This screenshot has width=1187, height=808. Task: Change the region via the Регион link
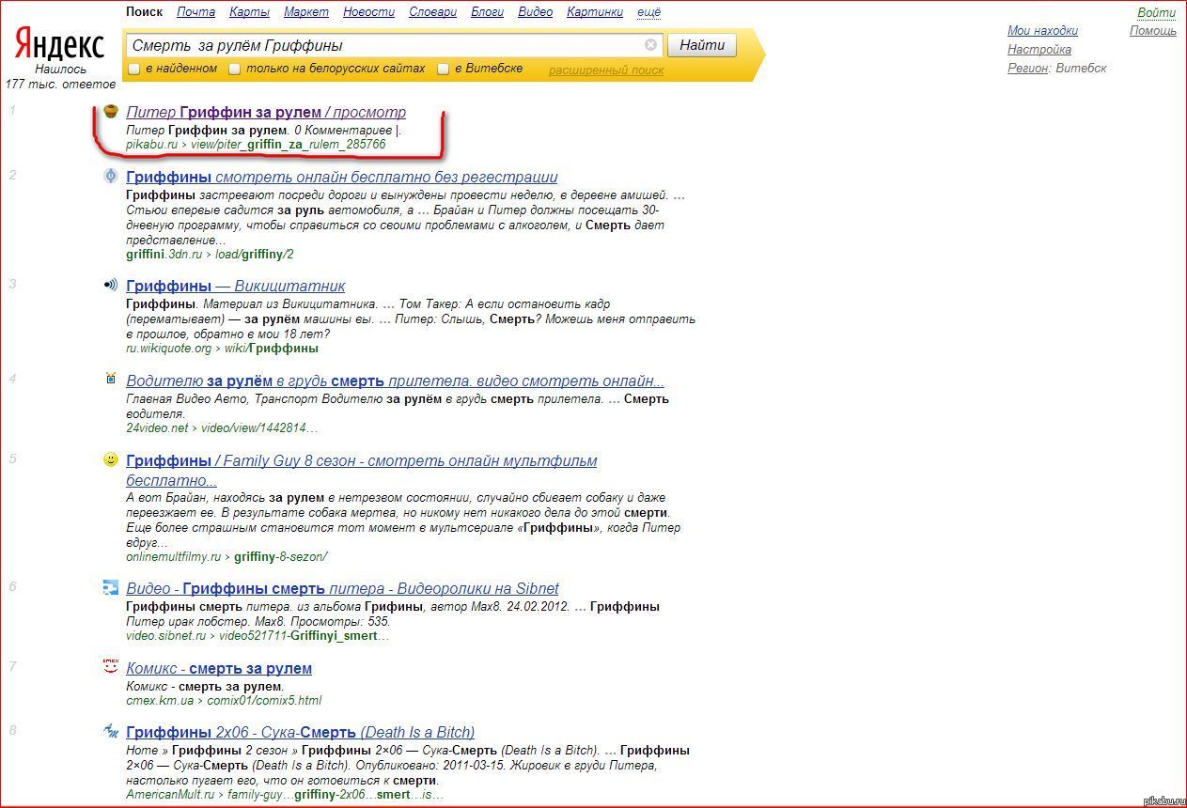(x=1027, y=69)
